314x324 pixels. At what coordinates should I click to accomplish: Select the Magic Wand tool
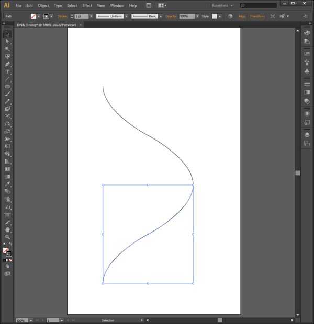coord(7,49)
